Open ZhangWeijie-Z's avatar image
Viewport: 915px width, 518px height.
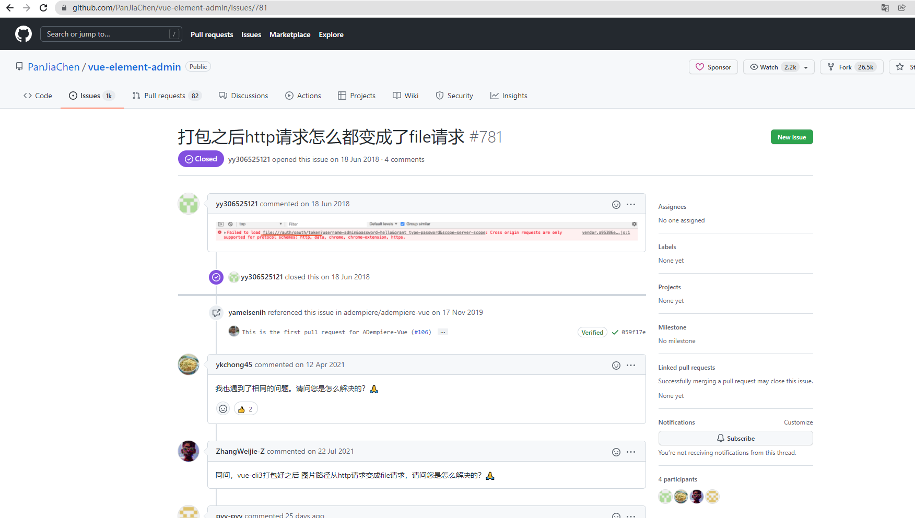189,451
